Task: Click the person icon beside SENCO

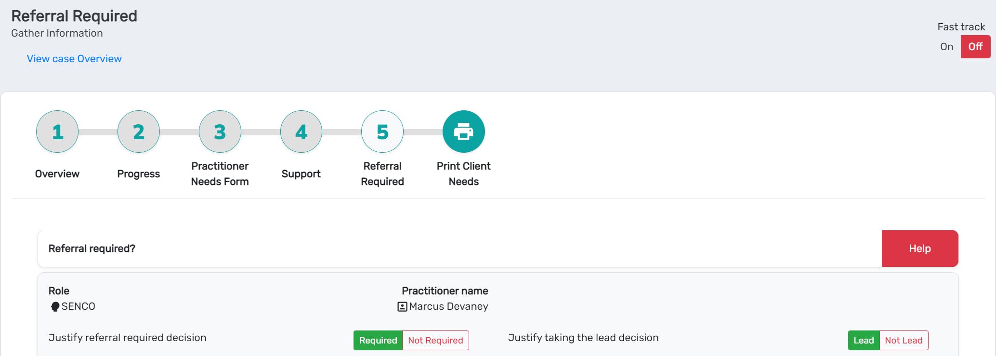Action: [54, 306]
